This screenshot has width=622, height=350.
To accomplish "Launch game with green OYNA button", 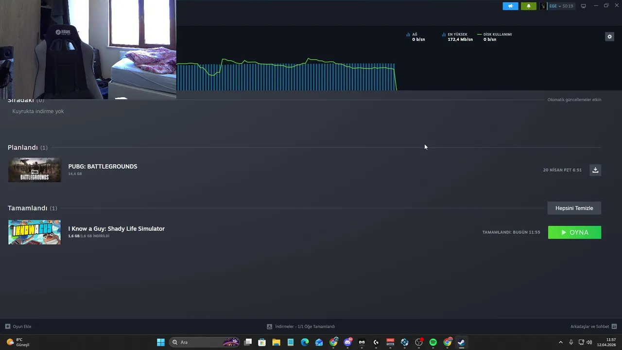I will 574,232.
